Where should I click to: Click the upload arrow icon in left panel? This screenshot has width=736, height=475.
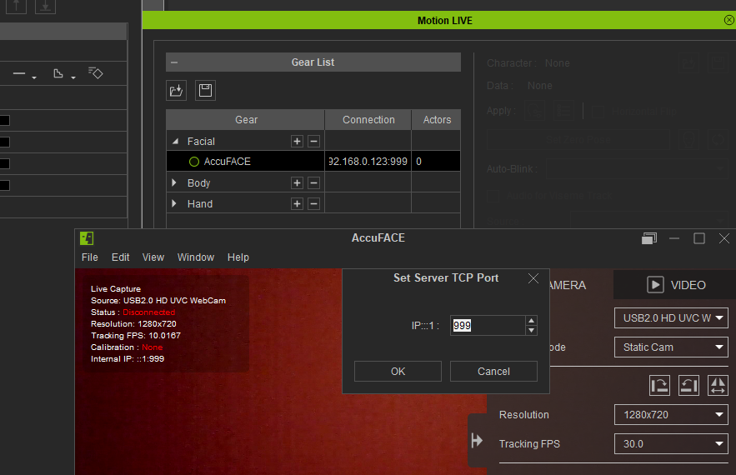click(16, 6)
